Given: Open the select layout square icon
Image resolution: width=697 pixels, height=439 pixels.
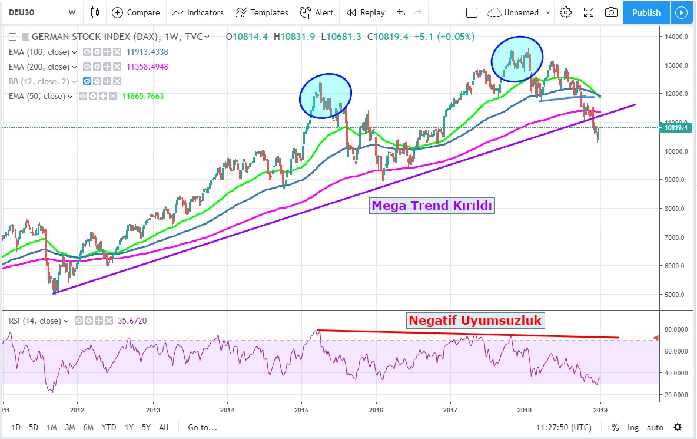Looking at the screenshot, I should pyautogui.click(x=472, y=12).
